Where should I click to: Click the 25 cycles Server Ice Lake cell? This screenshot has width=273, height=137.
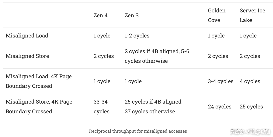[x=251, y=107]
